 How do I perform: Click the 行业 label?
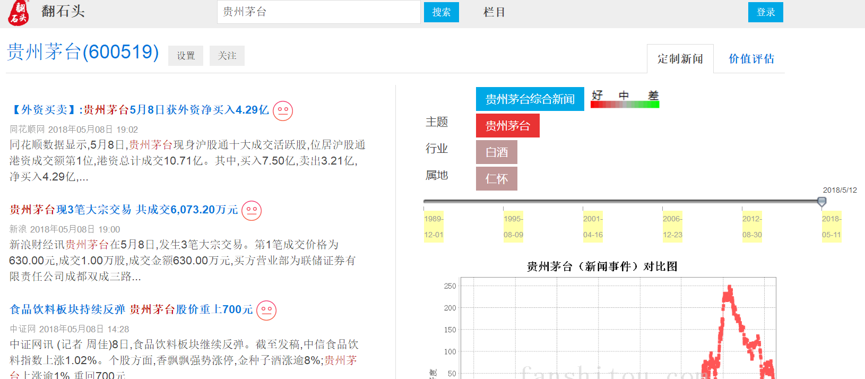tap(437, 149)
